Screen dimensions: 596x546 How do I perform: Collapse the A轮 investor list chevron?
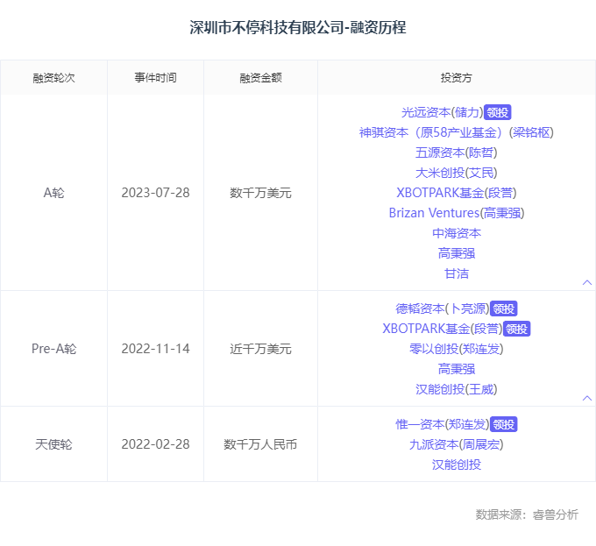[587, 282]
